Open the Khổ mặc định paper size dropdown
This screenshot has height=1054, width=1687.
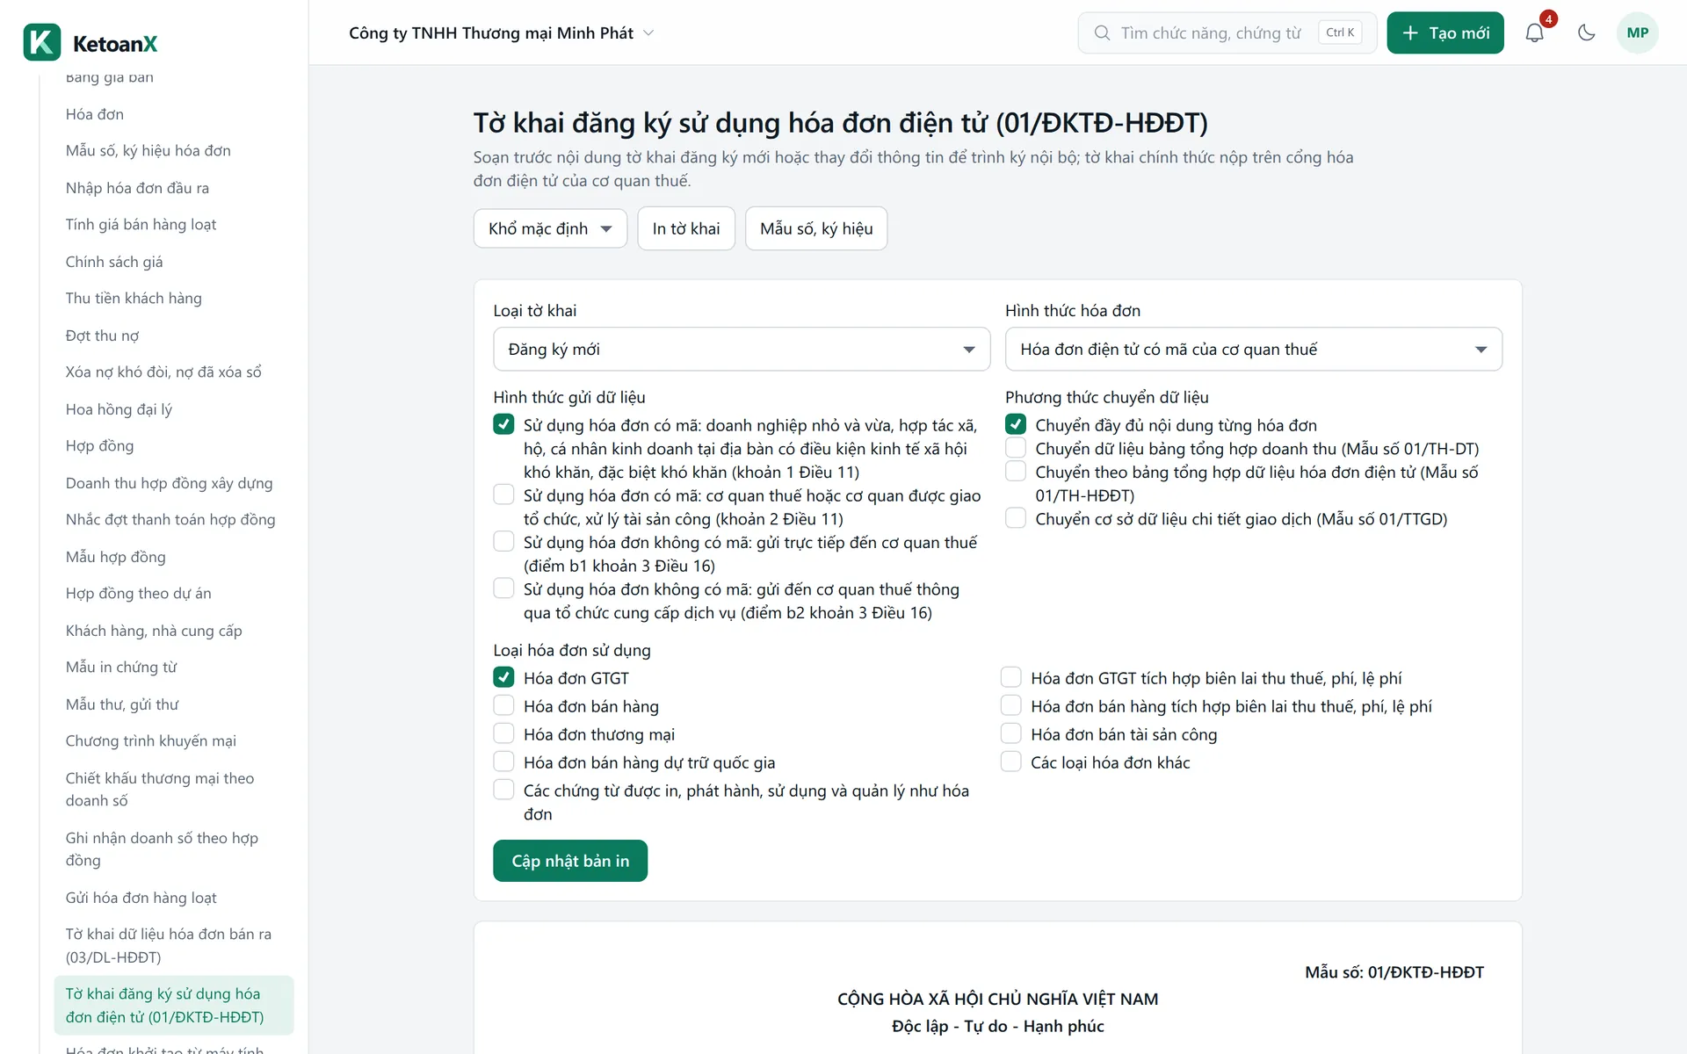point(550,228)
